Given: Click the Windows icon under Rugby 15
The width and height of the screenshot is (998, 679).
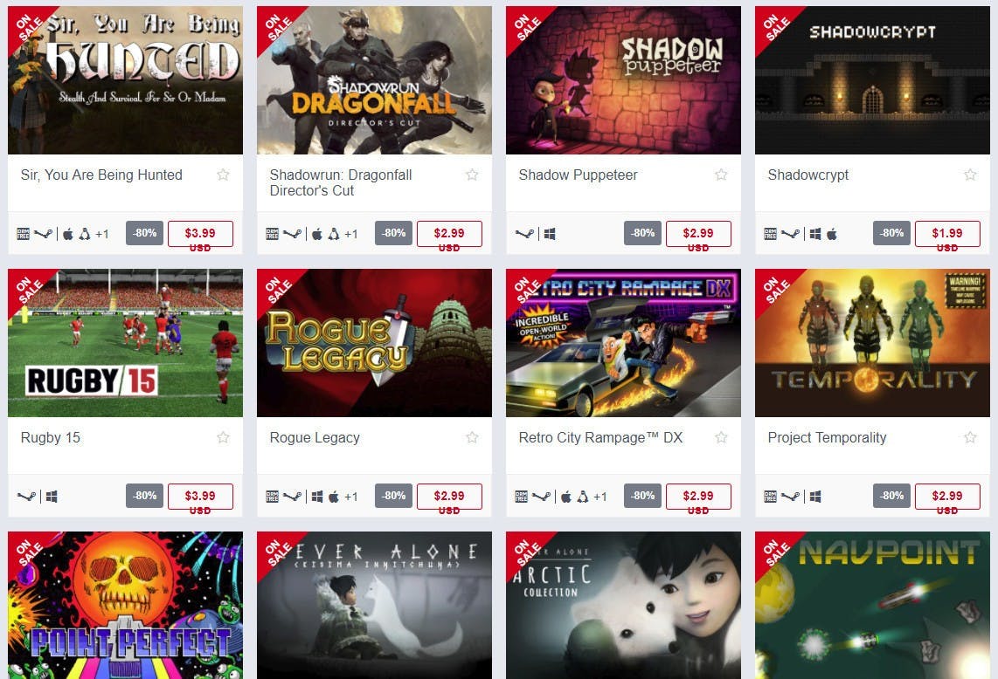Looking at the screenshot, I should coord(52,496).
